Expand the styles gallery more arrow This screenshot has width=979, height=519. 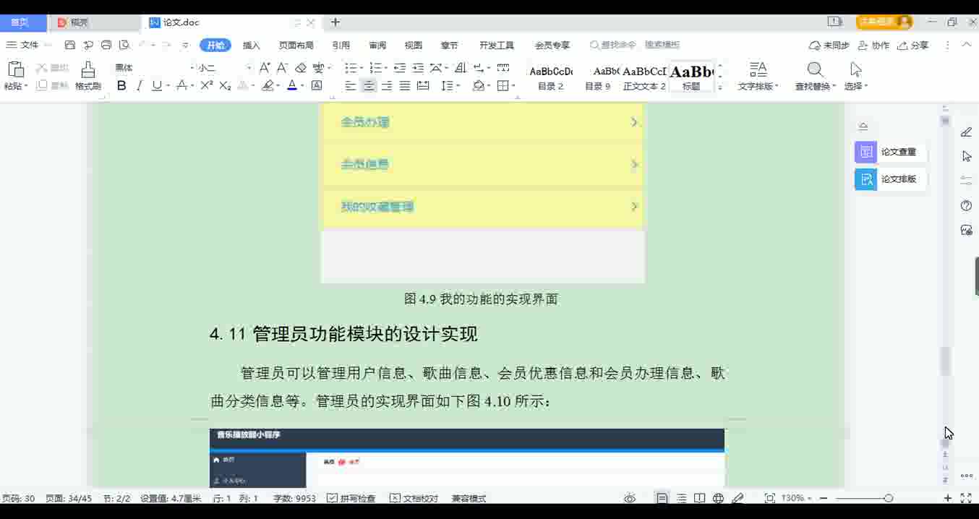tap(720, 87)
